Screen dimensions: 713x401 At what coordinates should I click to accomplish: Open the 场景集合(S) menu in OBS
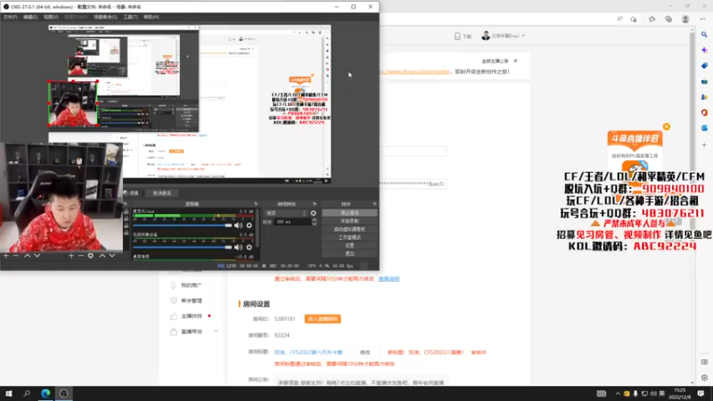105,17
